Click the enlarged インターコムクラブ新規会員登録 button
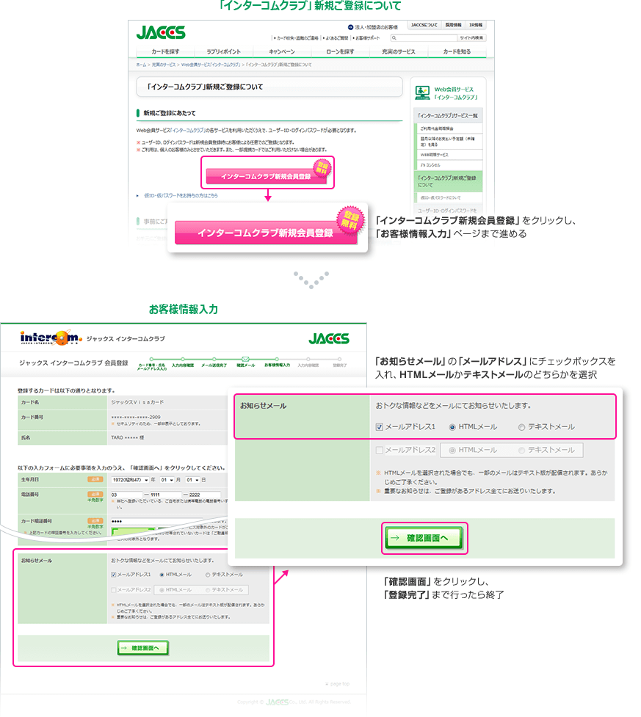 point(266,233)
